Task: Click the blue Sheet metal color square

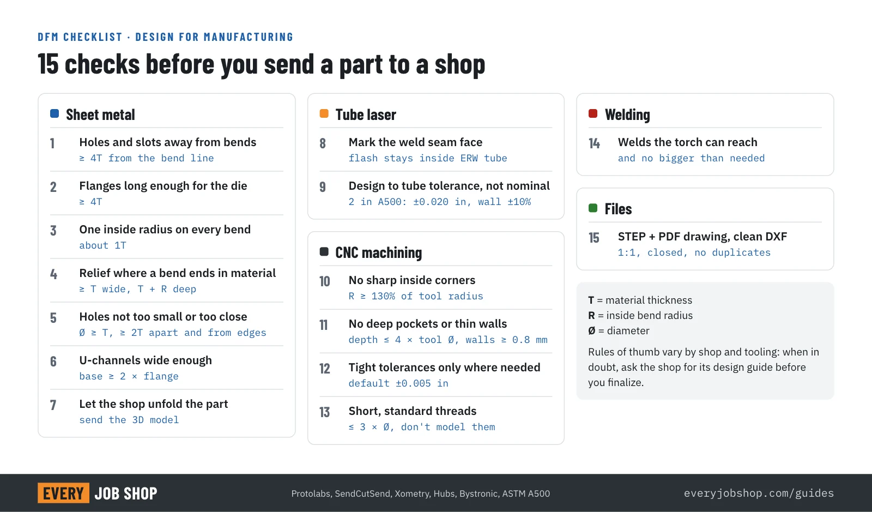Action: 55,113
